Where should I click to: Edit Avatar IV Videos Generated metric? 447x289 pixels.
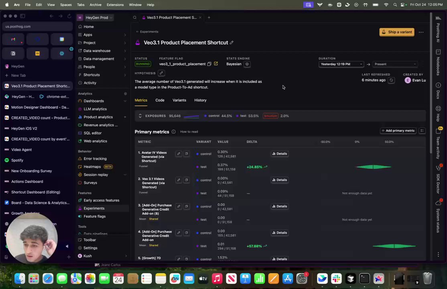pyautogui.click(x=179, y=154)
